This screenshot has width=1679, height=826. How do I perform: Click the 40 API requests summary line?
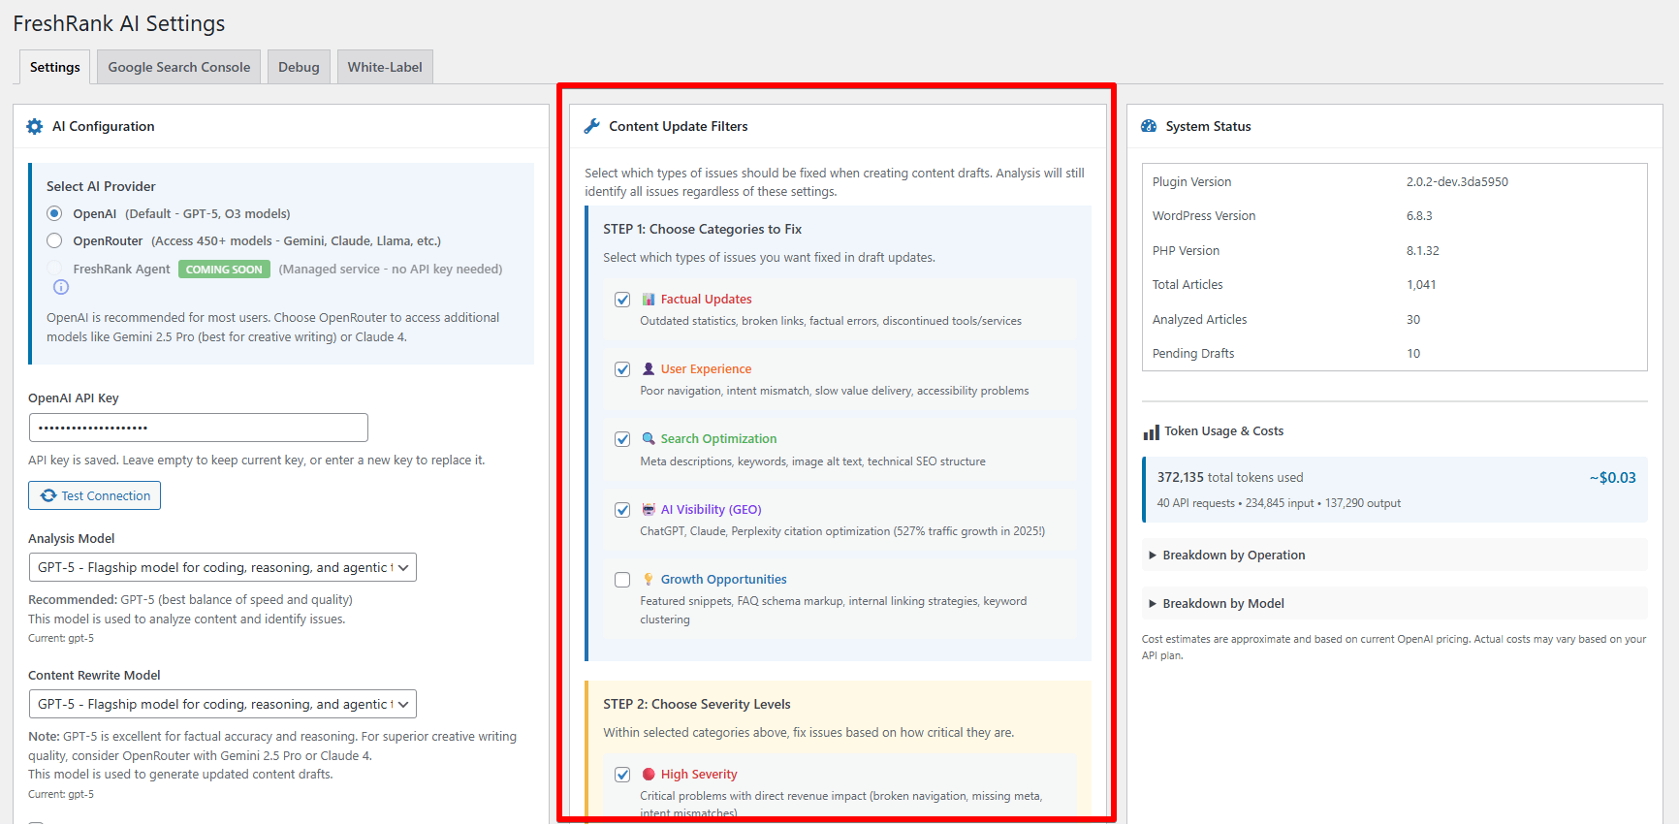click(x=1279, y=503)
